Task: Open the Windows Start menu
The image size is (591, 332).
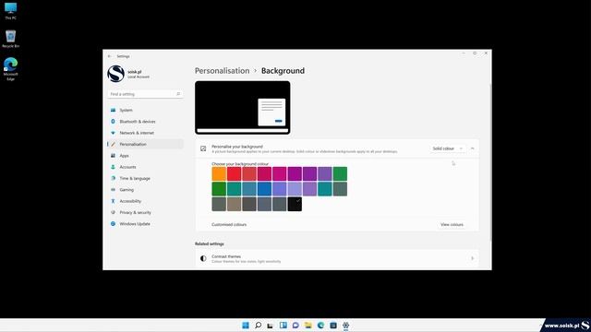Action: click(x=246, y=326)
